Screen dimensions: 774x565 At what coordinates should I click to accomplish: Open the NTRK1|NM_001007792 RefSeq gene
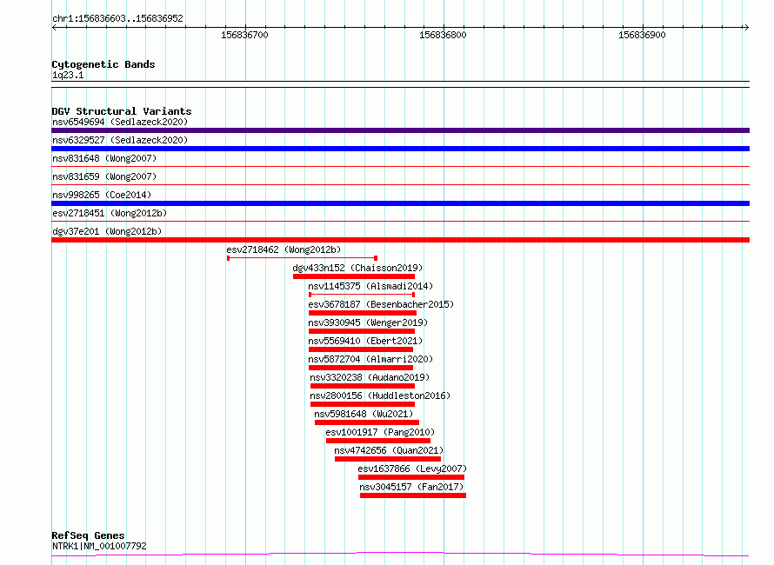99,546
